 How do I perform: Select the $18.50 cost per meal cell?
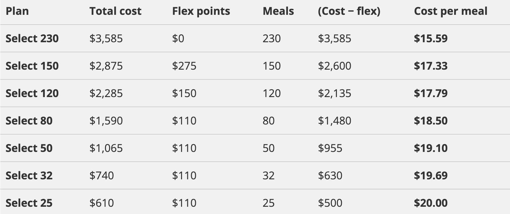[431, 121]
